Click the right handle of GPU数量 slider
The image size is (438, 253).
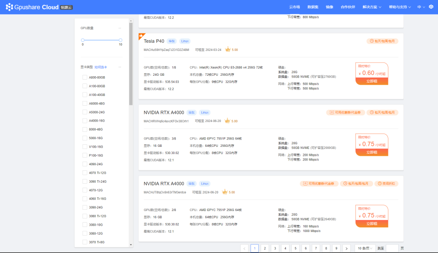(120, 40)
